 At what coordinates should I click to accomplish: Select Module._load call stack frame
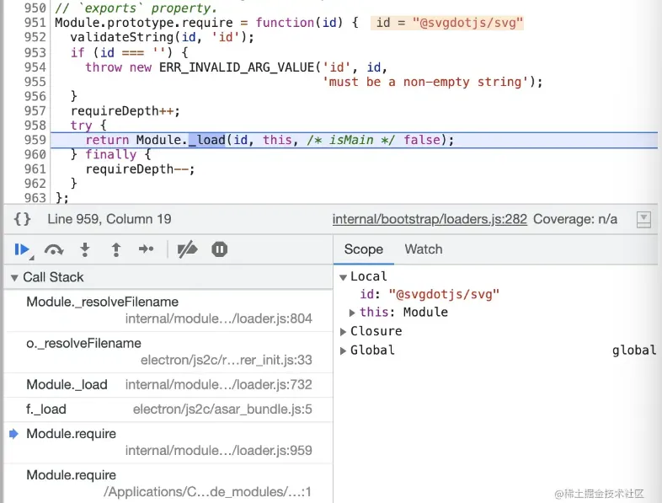[x=168, y=384]
